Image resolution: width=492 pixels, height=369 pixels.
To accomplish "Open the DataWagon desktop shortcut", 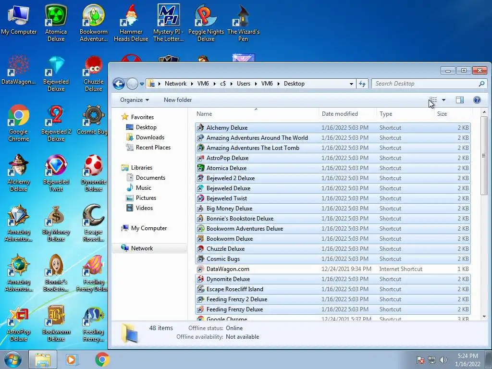I will pyautogui.click(x=19, y=70).
